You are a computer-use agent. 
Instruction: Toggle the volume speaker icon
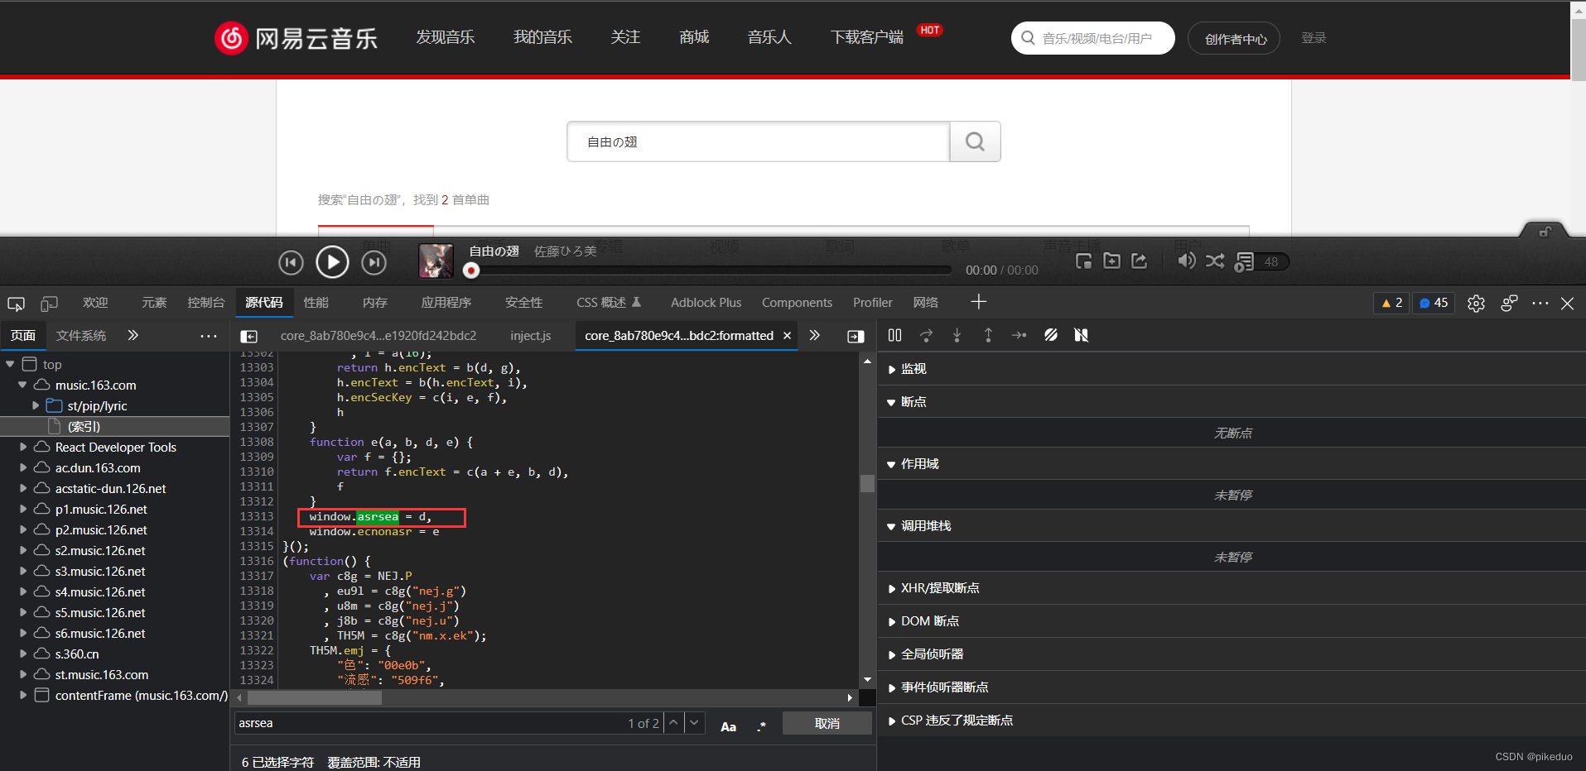coord(1186,261)
